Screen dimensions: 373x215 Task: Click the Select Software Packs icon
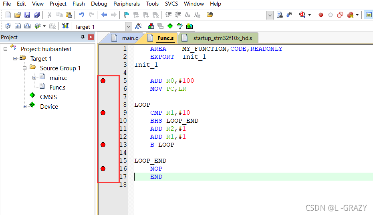[180, 26]
